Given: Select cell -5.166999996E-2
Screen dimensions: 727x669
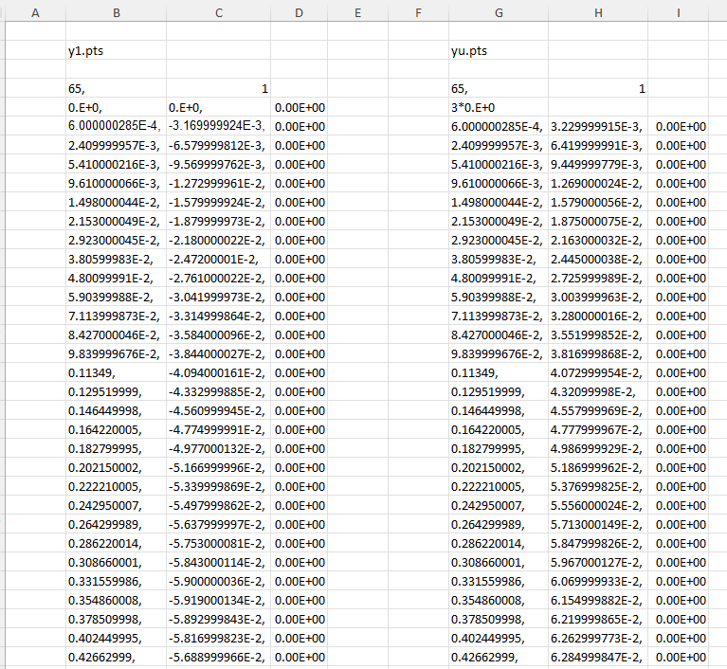Looking at the screenshot, I should 219,467.
